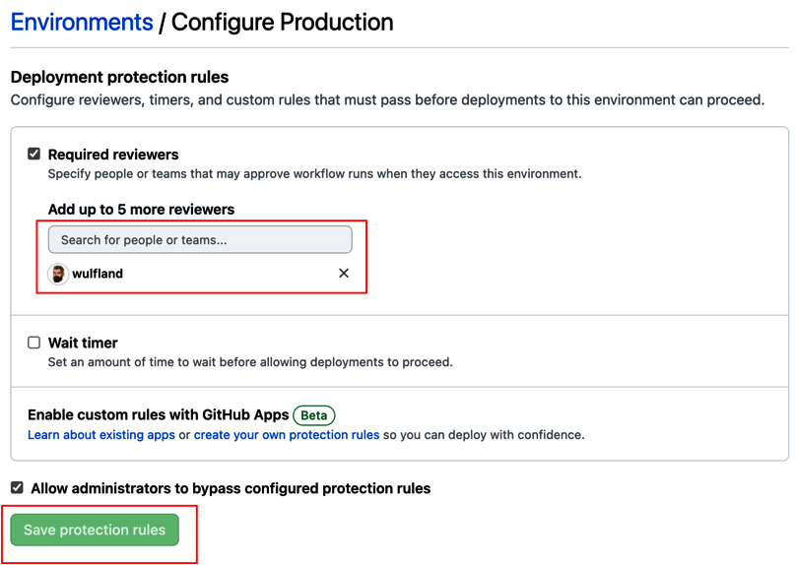This screenshot has height=565, width=795.
Task: Open create your own protection rules link
Action: (x=287, y=435)
